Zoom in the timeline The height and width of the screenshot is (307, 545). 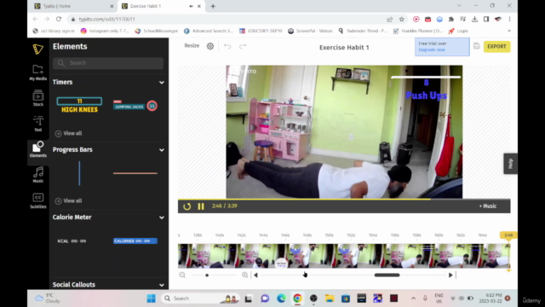244,275
